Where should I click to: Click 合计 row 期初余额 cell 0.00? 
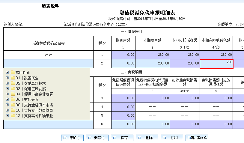pyautogui.click(x=123, y=55)
